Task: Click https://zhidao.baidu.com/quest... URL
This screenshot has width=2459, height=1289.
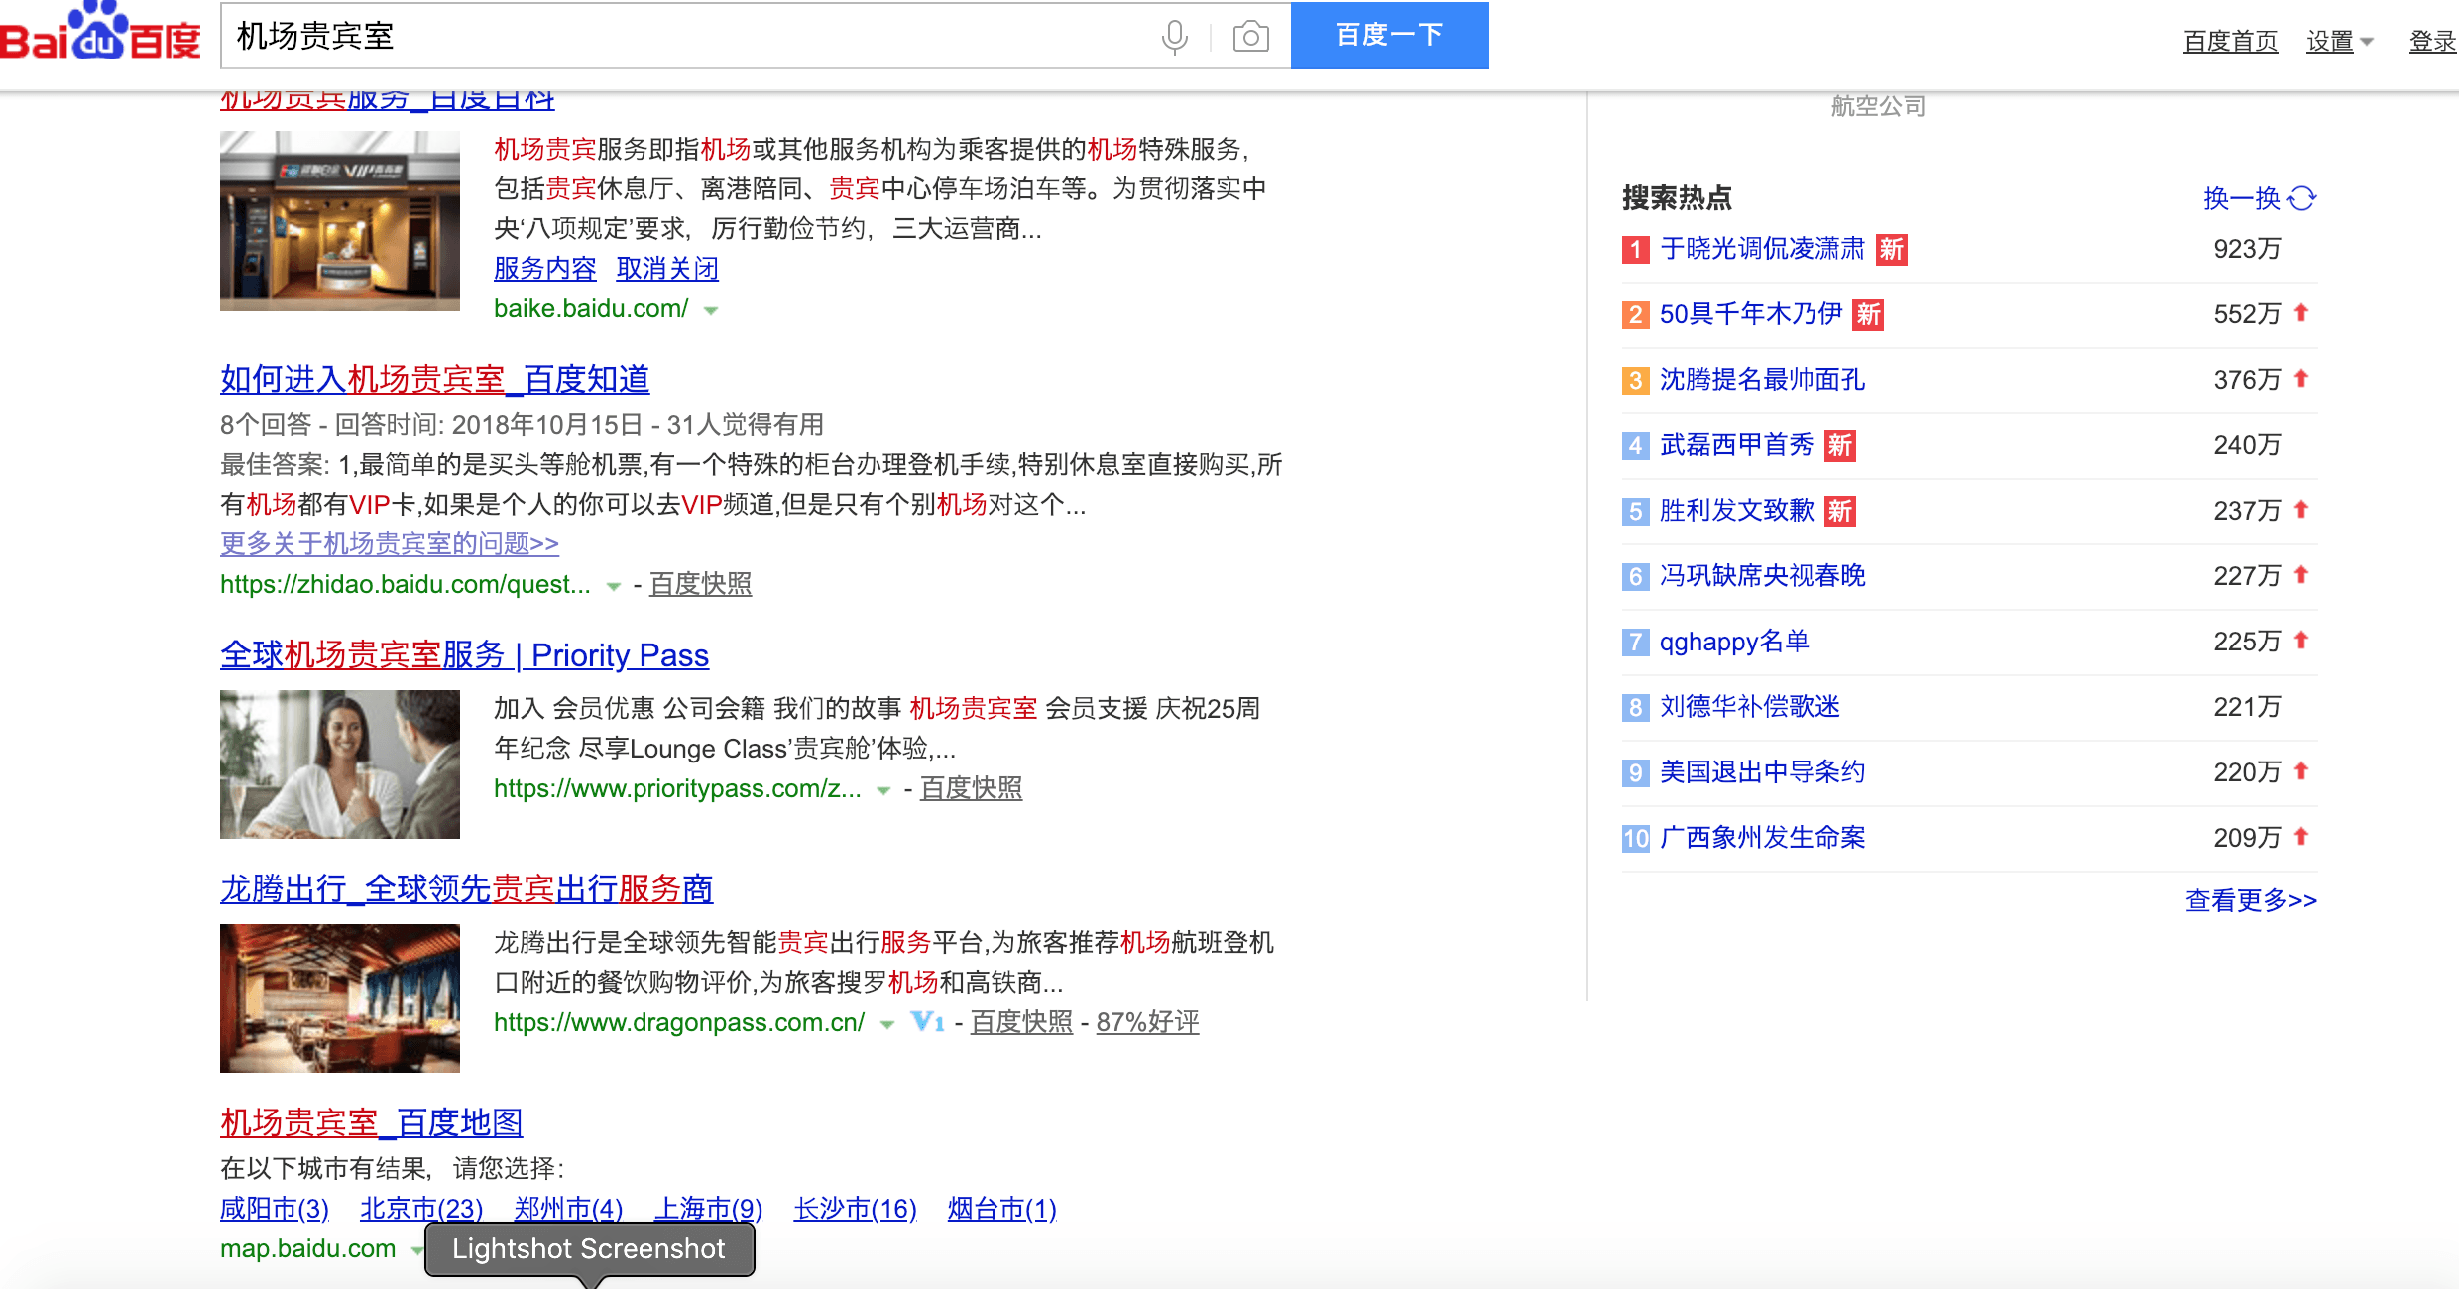Action: click(405, 584)
